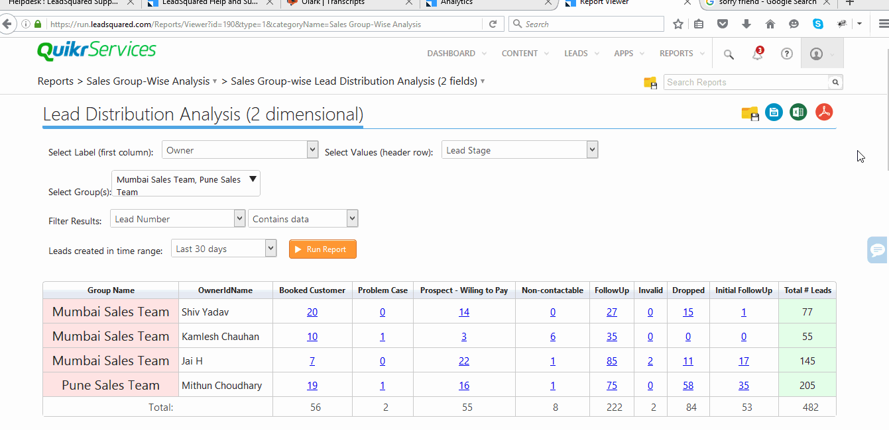Open the 'Contains data' filter condition dropdown

point(351,218)
